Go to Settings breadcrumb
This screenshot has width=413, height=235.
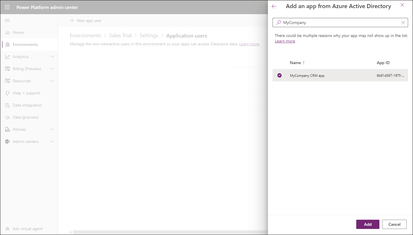click(149, 36)
